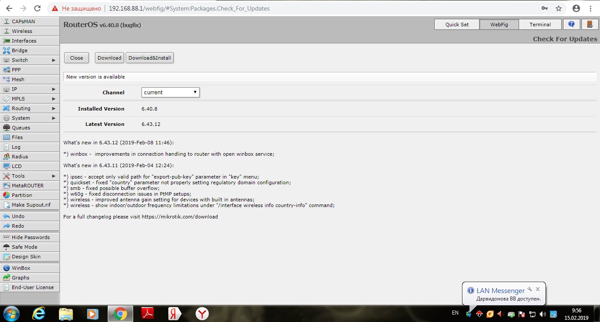
Task: Open the Graphs page
Action: [30, 278]
